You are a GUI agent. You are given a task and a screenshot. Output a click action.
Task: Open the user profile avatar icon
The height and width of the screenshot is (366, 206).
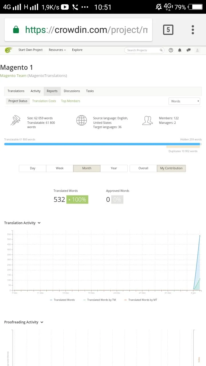pyautogui.click(x=197, y=50)
